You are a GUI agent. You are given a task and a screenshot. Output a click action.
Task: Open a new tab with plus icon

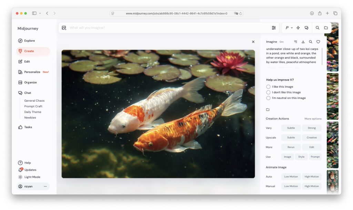(x=327, y=13)
